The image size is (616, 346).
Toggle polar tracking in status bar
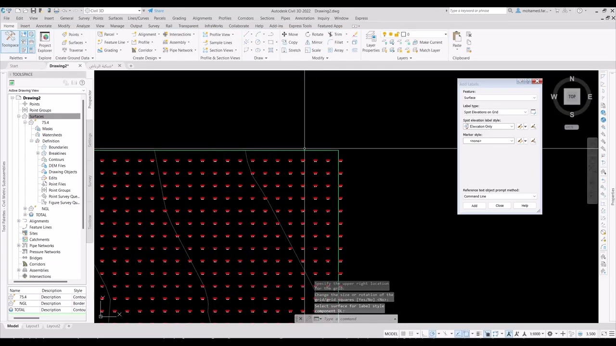pyautogui.click(x=432, y=334)
